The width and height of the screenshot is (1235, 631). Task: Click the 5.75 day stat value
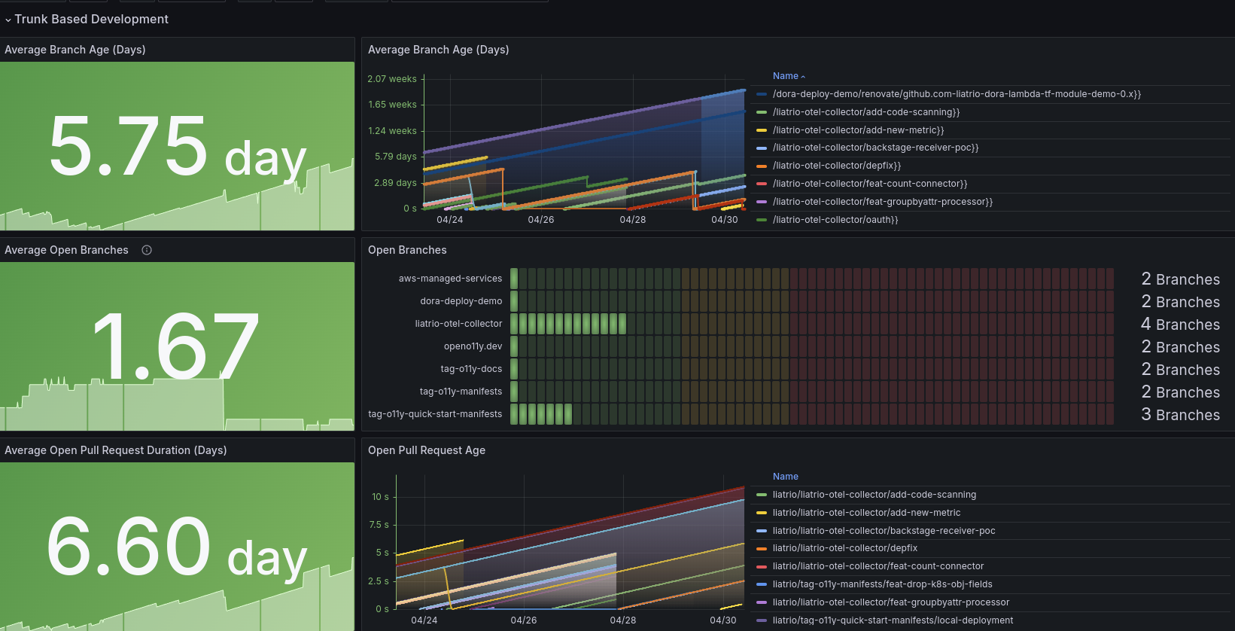(x=178, y=147)
